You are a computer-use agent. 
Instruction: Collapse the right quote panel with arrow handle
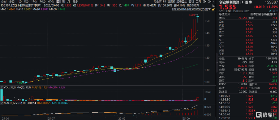point(217,62)
